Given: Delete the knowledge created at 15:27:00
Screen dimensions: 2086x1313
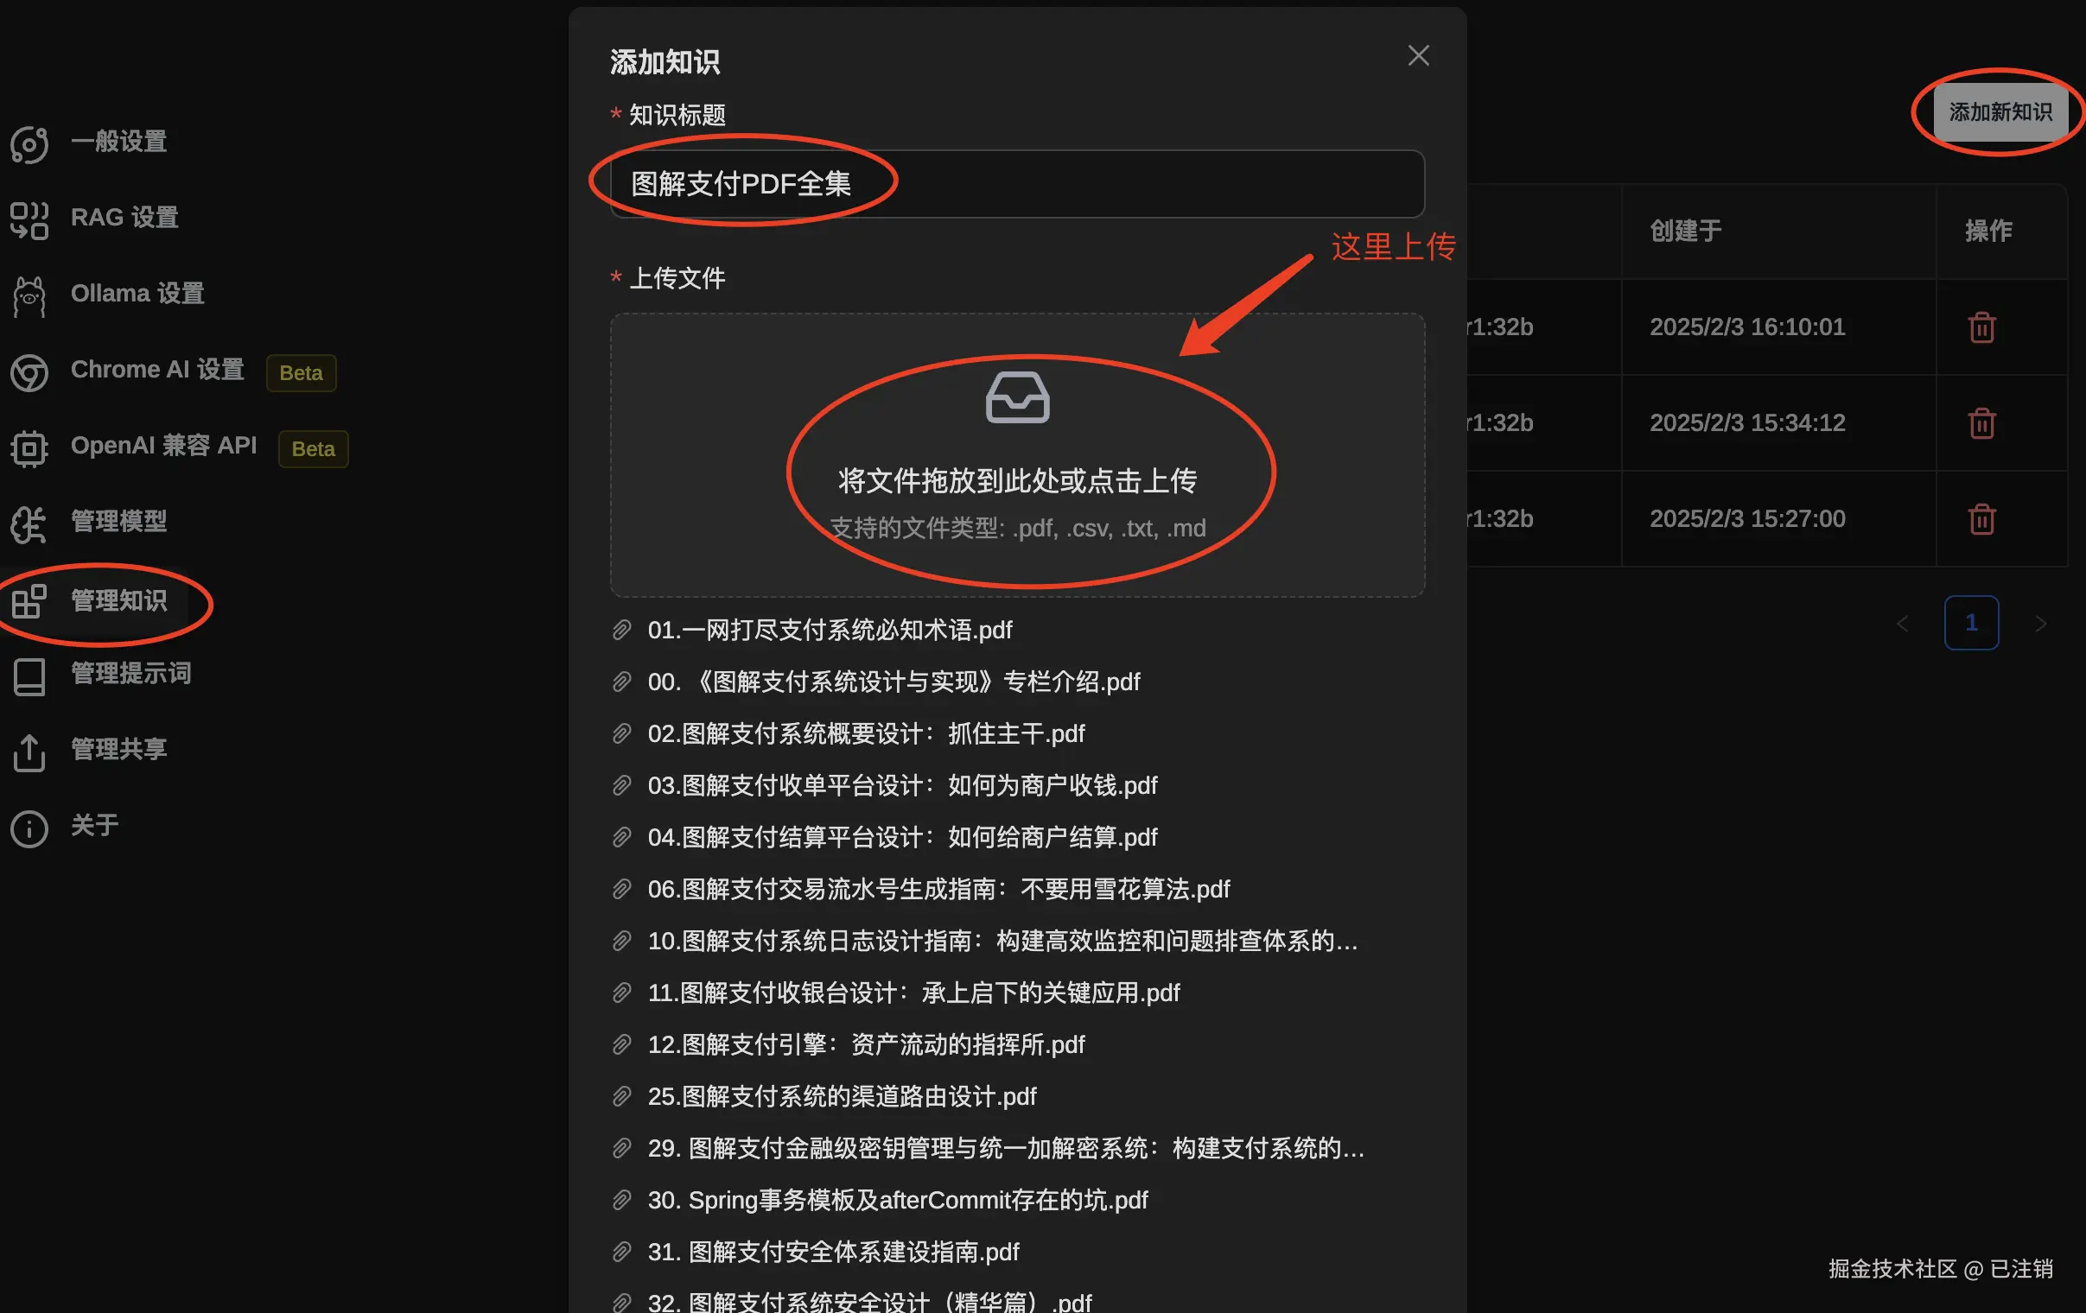Looking at the screenshot, I should click(1982, 519).
